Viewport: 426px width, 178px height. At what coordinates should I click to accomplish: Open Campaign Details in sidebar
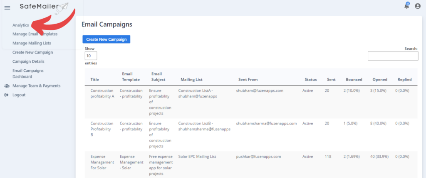click(x=28, y=61)
